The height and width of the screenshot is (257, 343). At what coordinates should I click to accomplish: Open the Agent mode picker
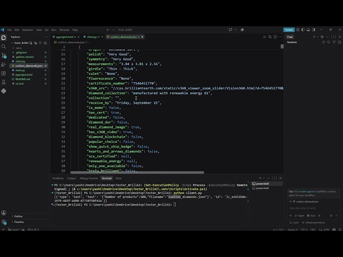tap(299, 216)
